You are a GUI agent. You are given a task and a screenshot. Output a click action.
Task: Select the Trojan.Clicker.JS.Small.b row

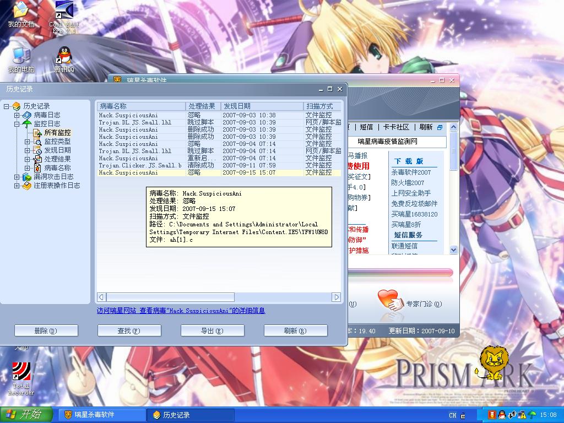[x=219, y=165]
